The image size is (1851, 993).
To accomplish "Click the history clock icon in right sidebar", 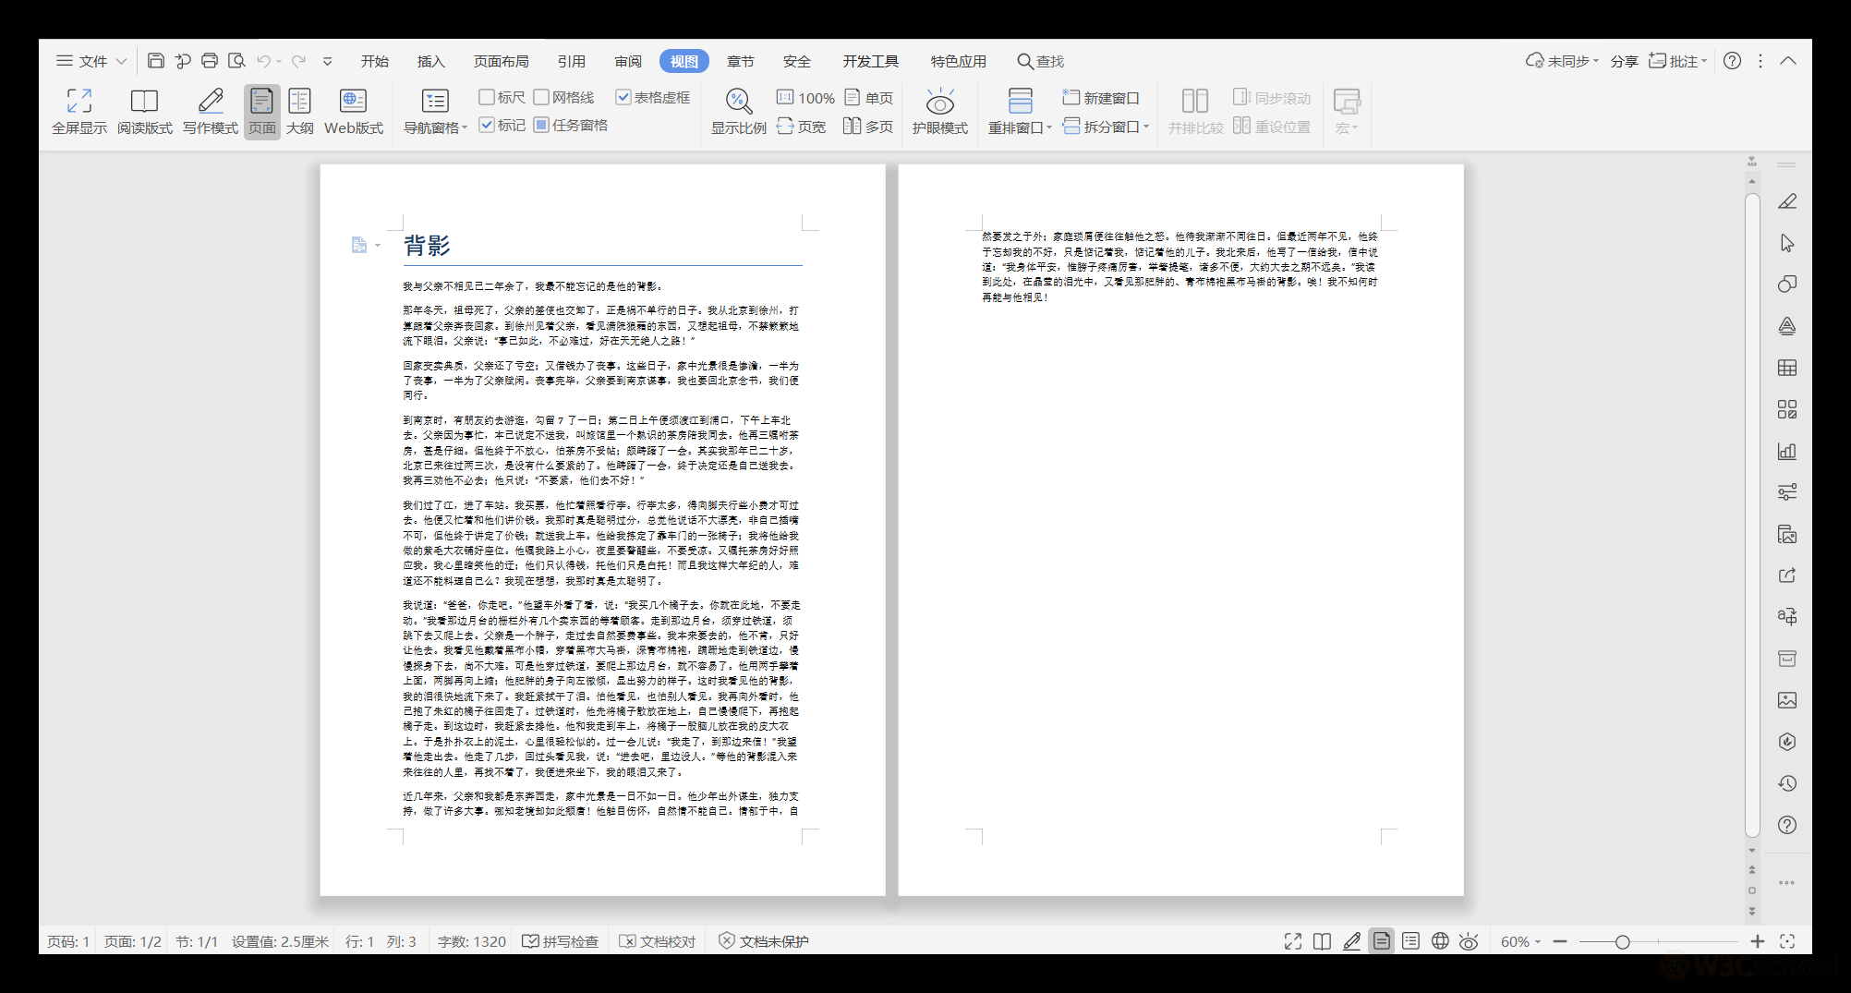I will [x=1787, y=783].
